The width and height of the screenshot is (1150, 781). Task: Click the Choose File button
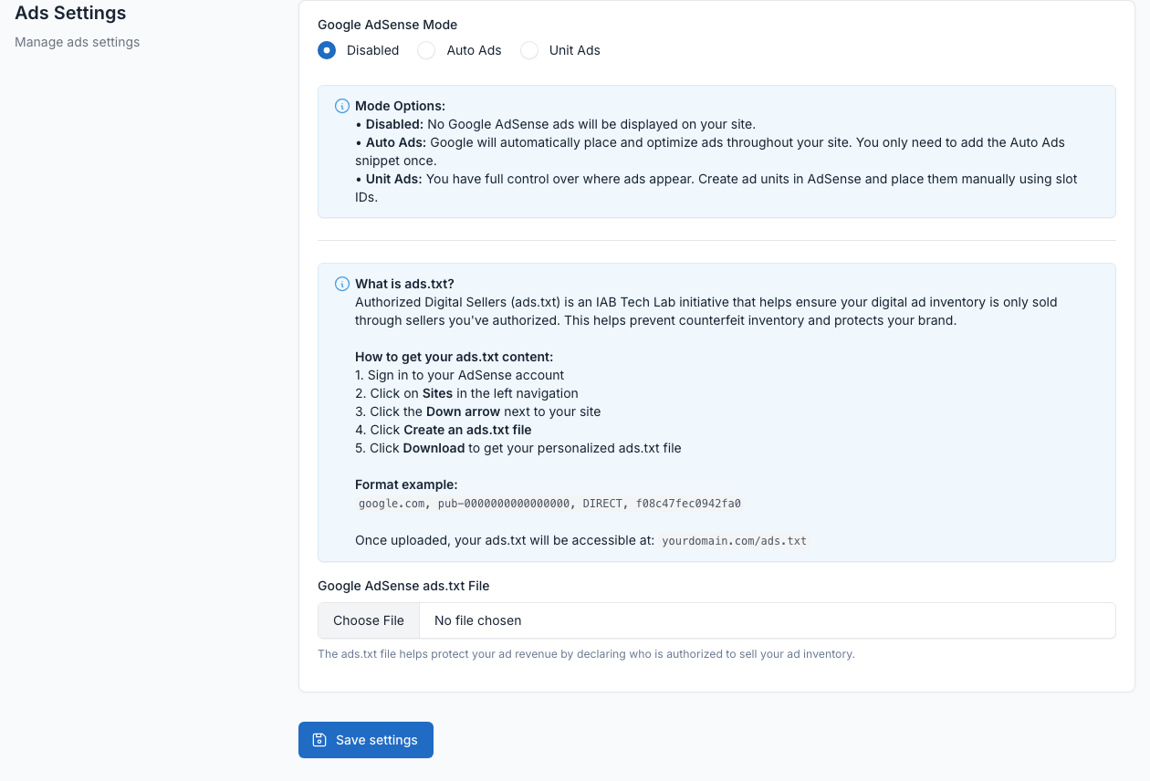click(369, 620)
